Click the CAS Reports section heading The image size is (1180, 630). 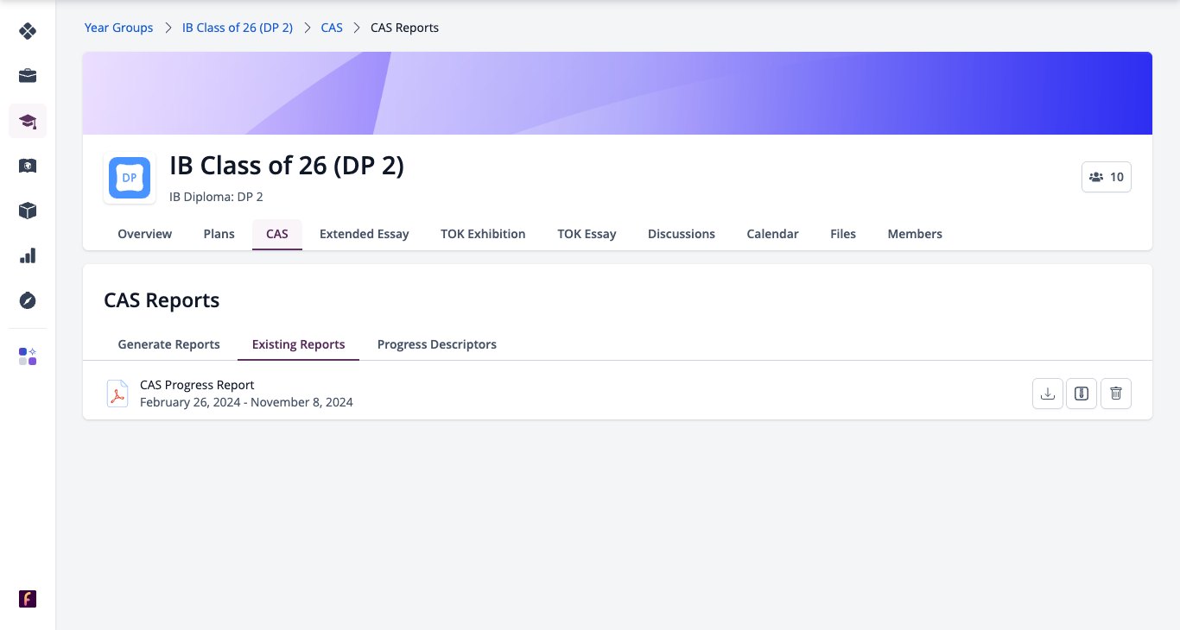162,300
